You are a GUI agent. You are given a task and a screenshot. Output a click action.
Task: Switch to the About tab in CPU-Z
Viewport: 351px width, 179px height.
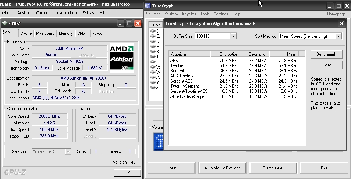[98, 33]
